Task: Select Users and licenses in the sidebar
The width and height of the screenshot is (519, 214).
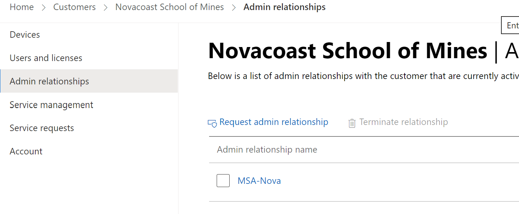Action: tap(46, 58)
